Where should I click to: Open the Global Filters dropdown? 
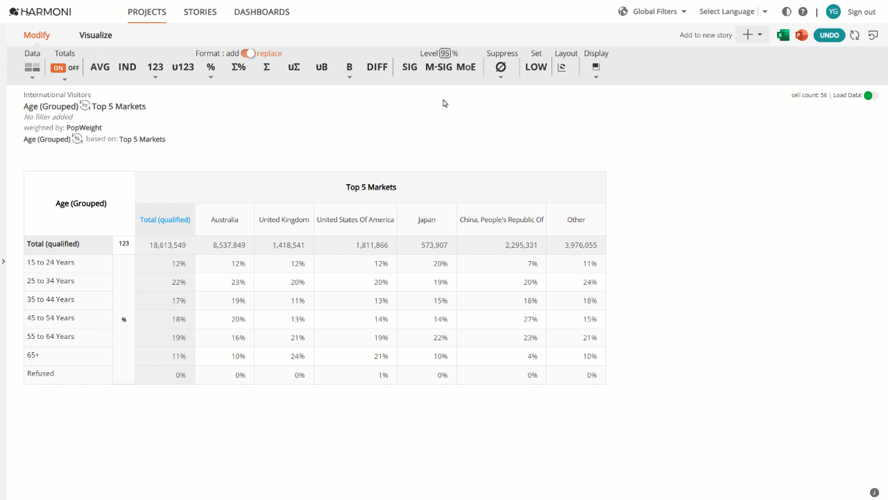652,12
